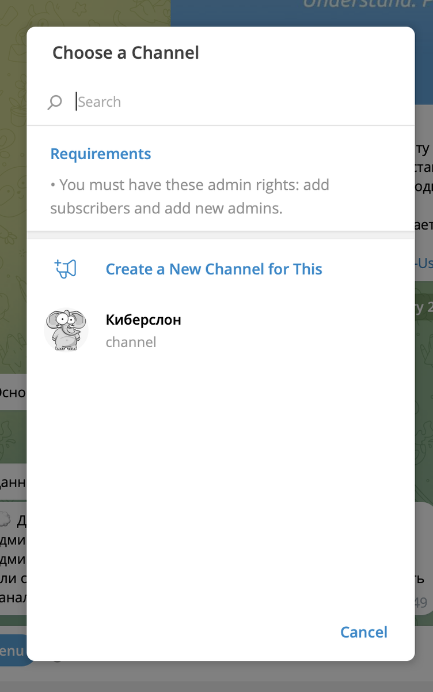Screen dimensions: 433x692
Task: Cancel the channel selection dialog
Action: click(363, 632)
